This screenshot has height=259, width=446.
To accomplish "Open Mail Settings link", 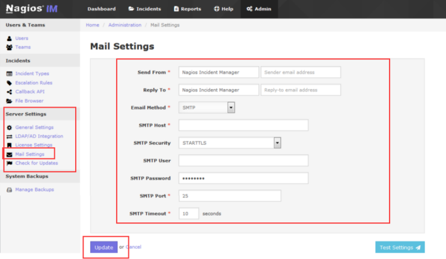I will tap(30, 154).
